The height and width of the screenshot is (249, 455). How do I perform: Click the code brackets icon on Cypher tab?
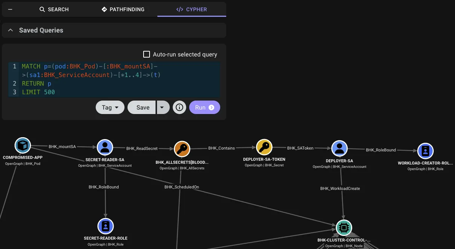(x=179, y=9)
